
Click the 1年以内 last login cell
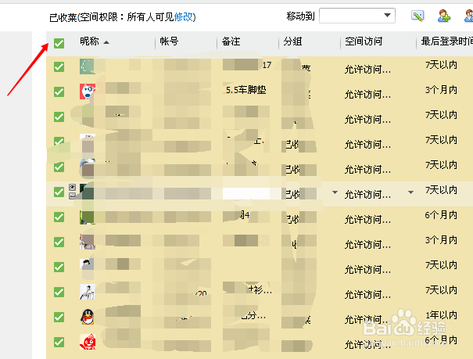click(441, 315)
